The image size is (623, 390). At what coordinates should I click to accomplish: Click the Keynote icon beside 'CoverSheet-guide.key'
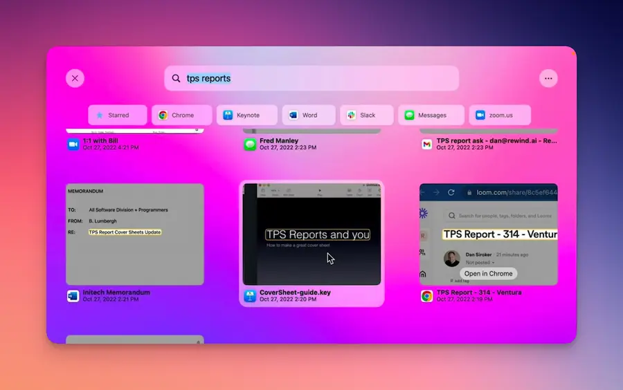click(250, 296)
